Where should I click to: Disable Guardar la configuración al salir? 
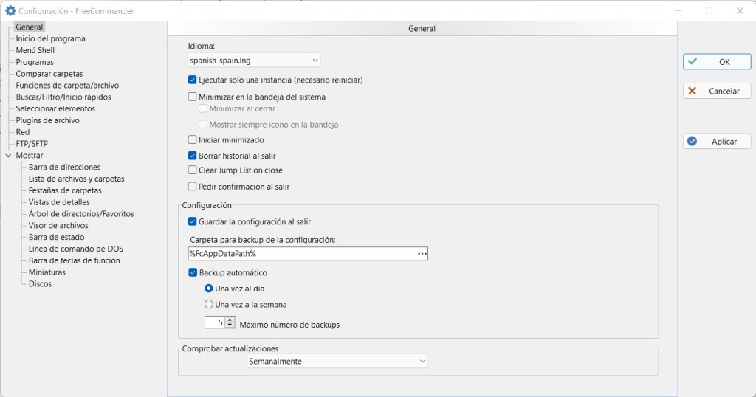(x=193, y=221)
